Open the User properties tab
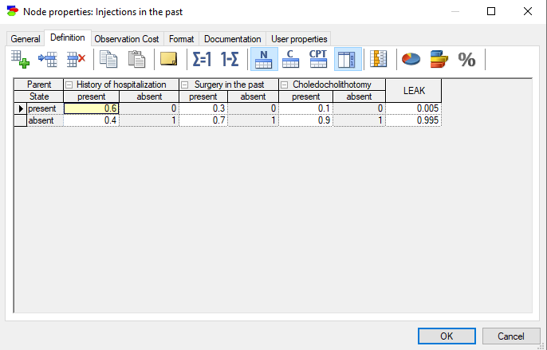This screenshot has width=547, height=350. click(x=299, y=39)
